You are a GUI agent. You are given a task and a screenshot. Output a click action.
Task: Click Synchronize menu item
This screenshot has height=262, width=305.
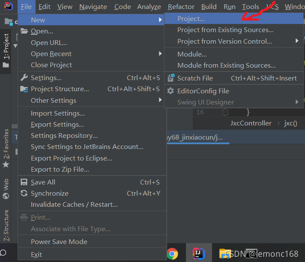[92, 194]
